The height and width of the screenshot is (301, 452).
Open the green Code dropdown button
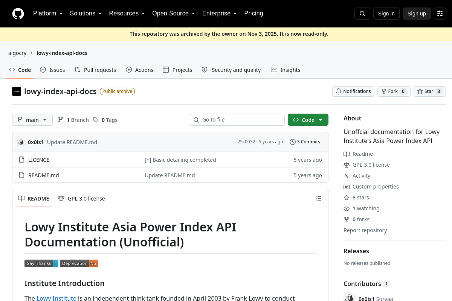(x=308, y=120)
